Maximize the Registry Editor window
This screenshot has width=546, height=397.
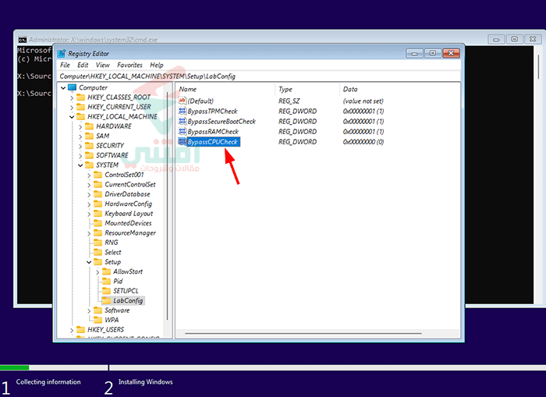pos(432,53)
